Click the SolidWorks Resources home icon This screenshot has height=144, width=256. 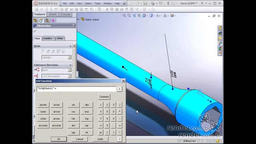[220, 28]
